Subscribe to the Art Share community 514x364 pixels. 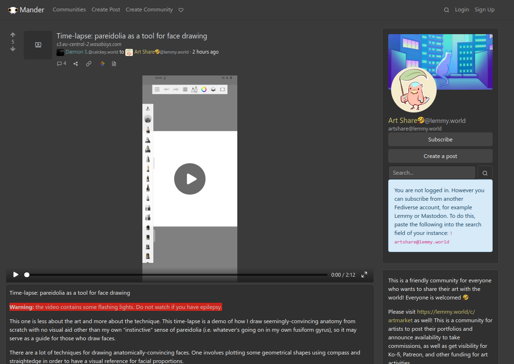click(x=440, y=139)
